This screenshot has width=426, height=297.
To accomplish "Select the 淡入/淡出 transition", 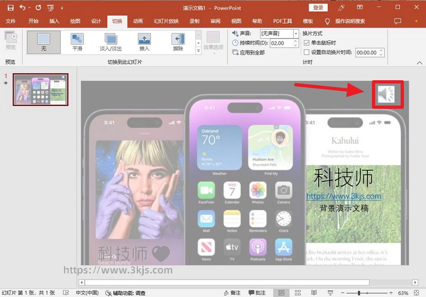I will (111, 42).
